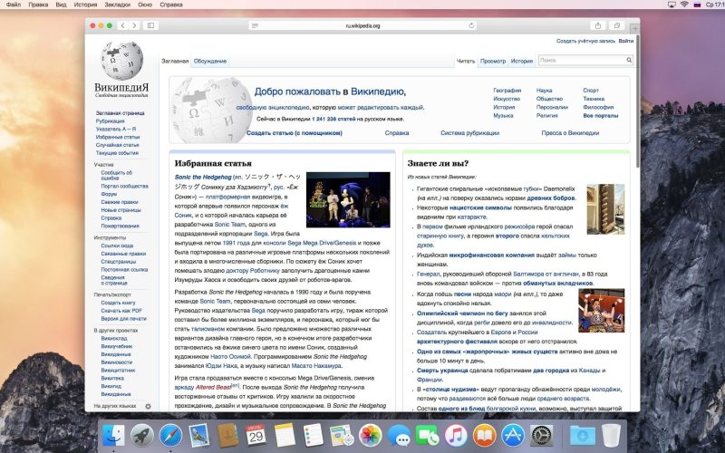Open Правка menu in menu bar

click(x=38, y=5)
